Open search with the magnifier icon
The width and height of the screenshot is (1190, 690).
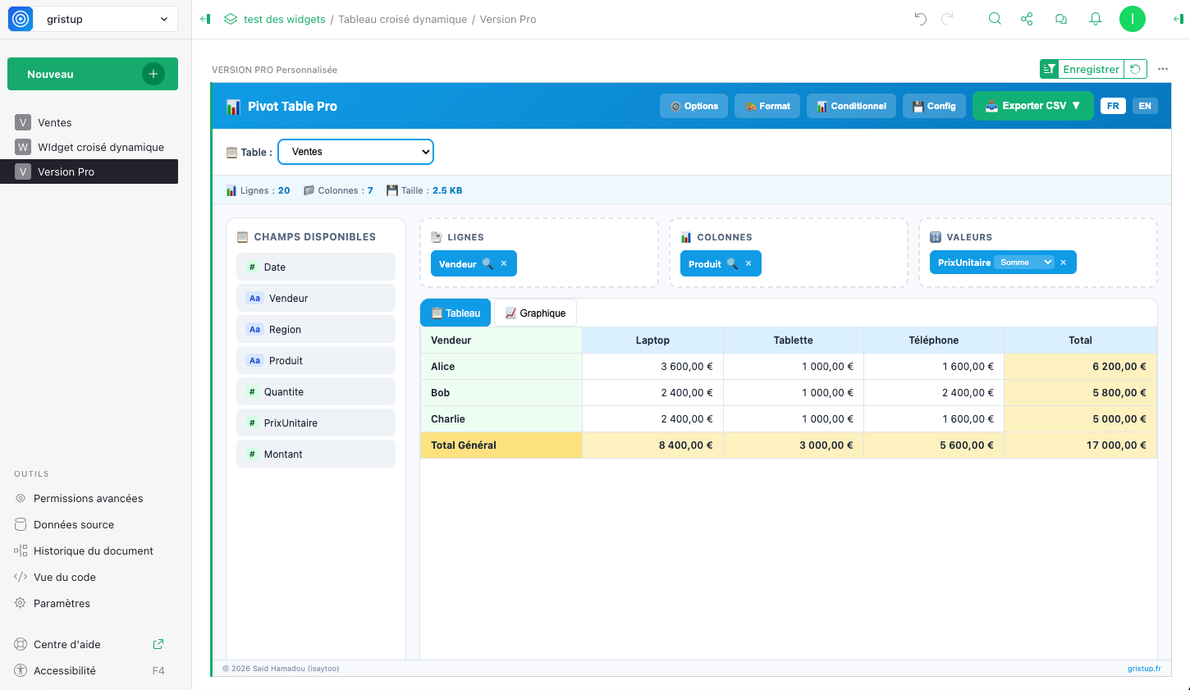(995, 19)
